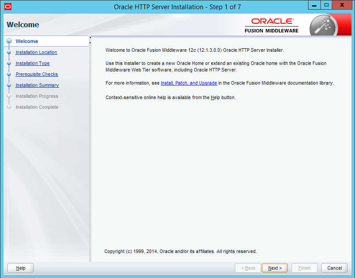Click the Oracle Fusion Middleware logo
The image size is (355, 278).
pyautogui.click(x=272, y=25)
